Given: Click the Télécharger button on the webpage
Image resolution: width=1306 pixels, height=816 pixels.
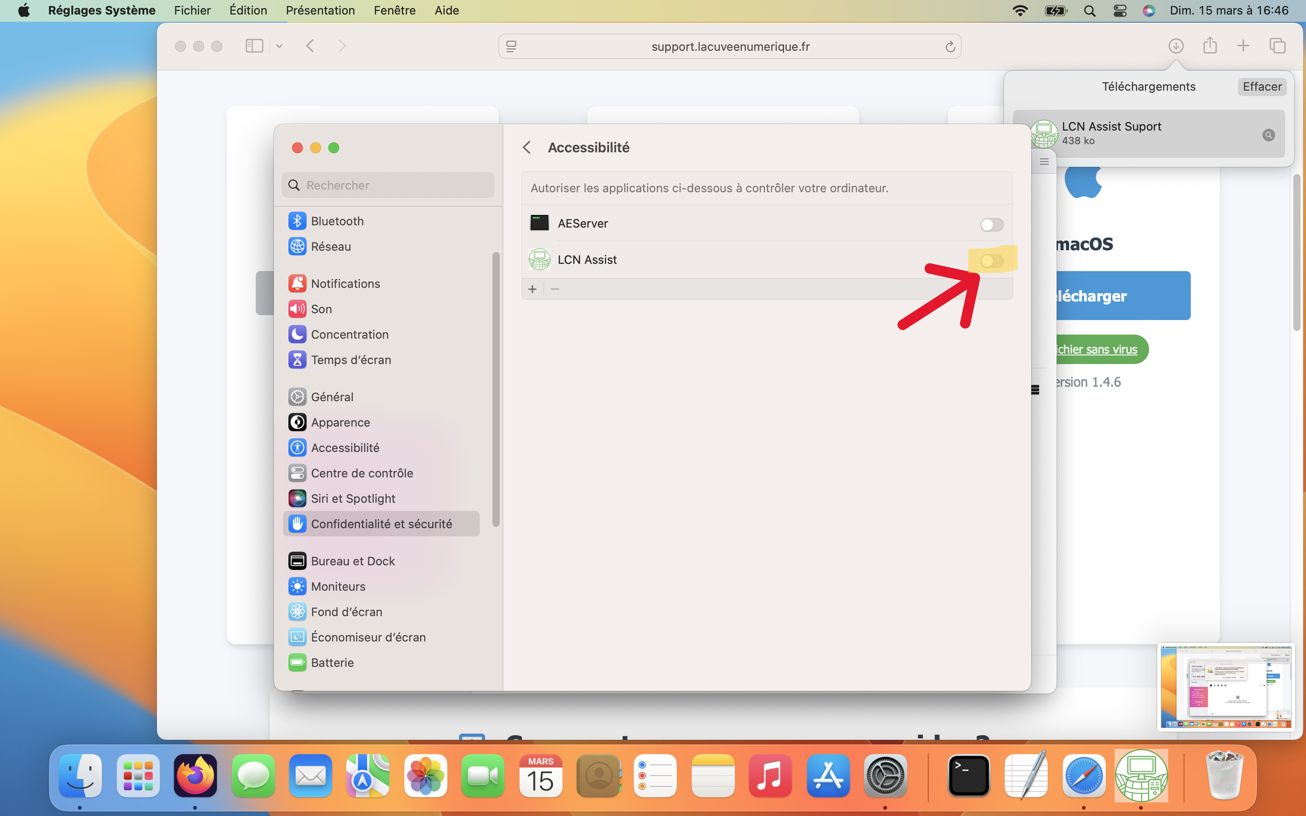Looking at the screenshot, I should (x=1124, y=295).
